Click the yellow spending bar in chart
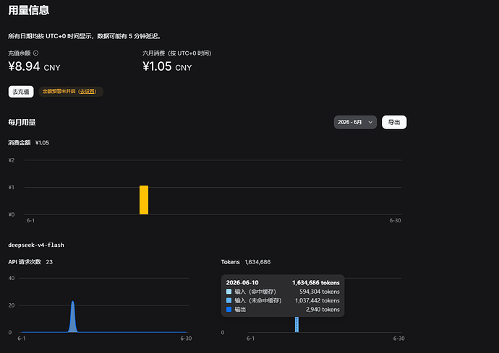Image resolution: width=499 pixels, height=353 pixels. (x=144, y=200)
